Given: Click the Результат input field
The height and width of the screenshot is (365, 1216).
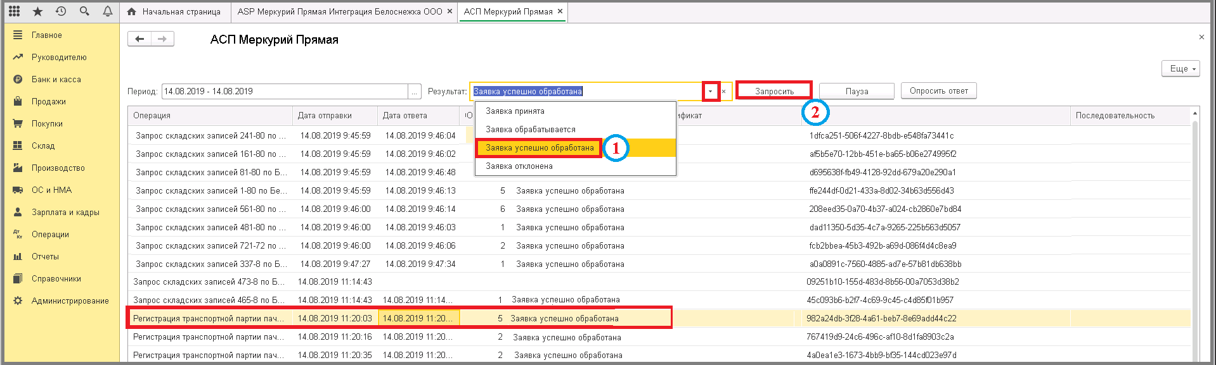Looking at the screenshot, I should pos(586,92).
